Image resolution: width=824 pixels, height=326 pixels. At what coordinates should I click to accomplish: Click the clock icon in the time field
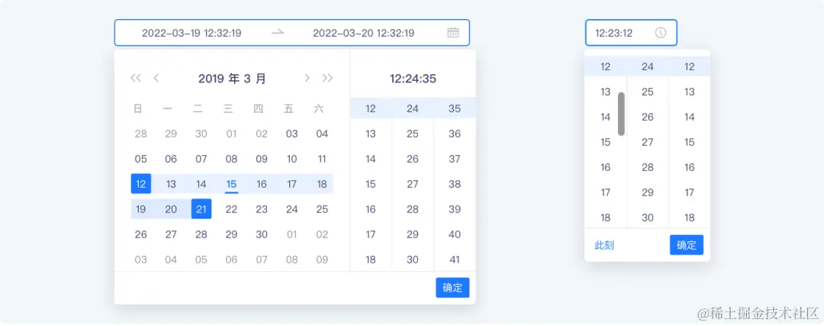(661, 33)
